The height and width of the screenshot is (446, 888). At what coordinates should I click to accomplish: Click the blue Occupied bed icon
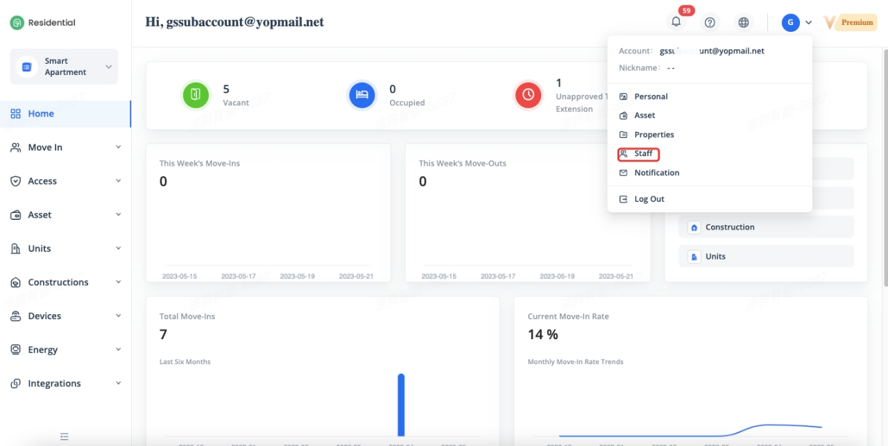coord(361,95)
